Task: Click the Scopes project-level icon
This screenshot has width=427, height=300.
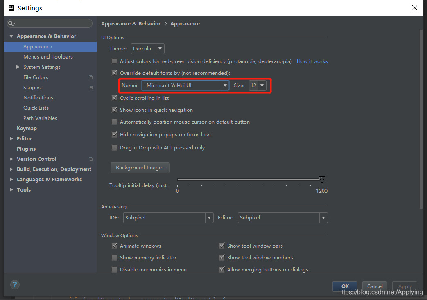Action: click(91, 88)
